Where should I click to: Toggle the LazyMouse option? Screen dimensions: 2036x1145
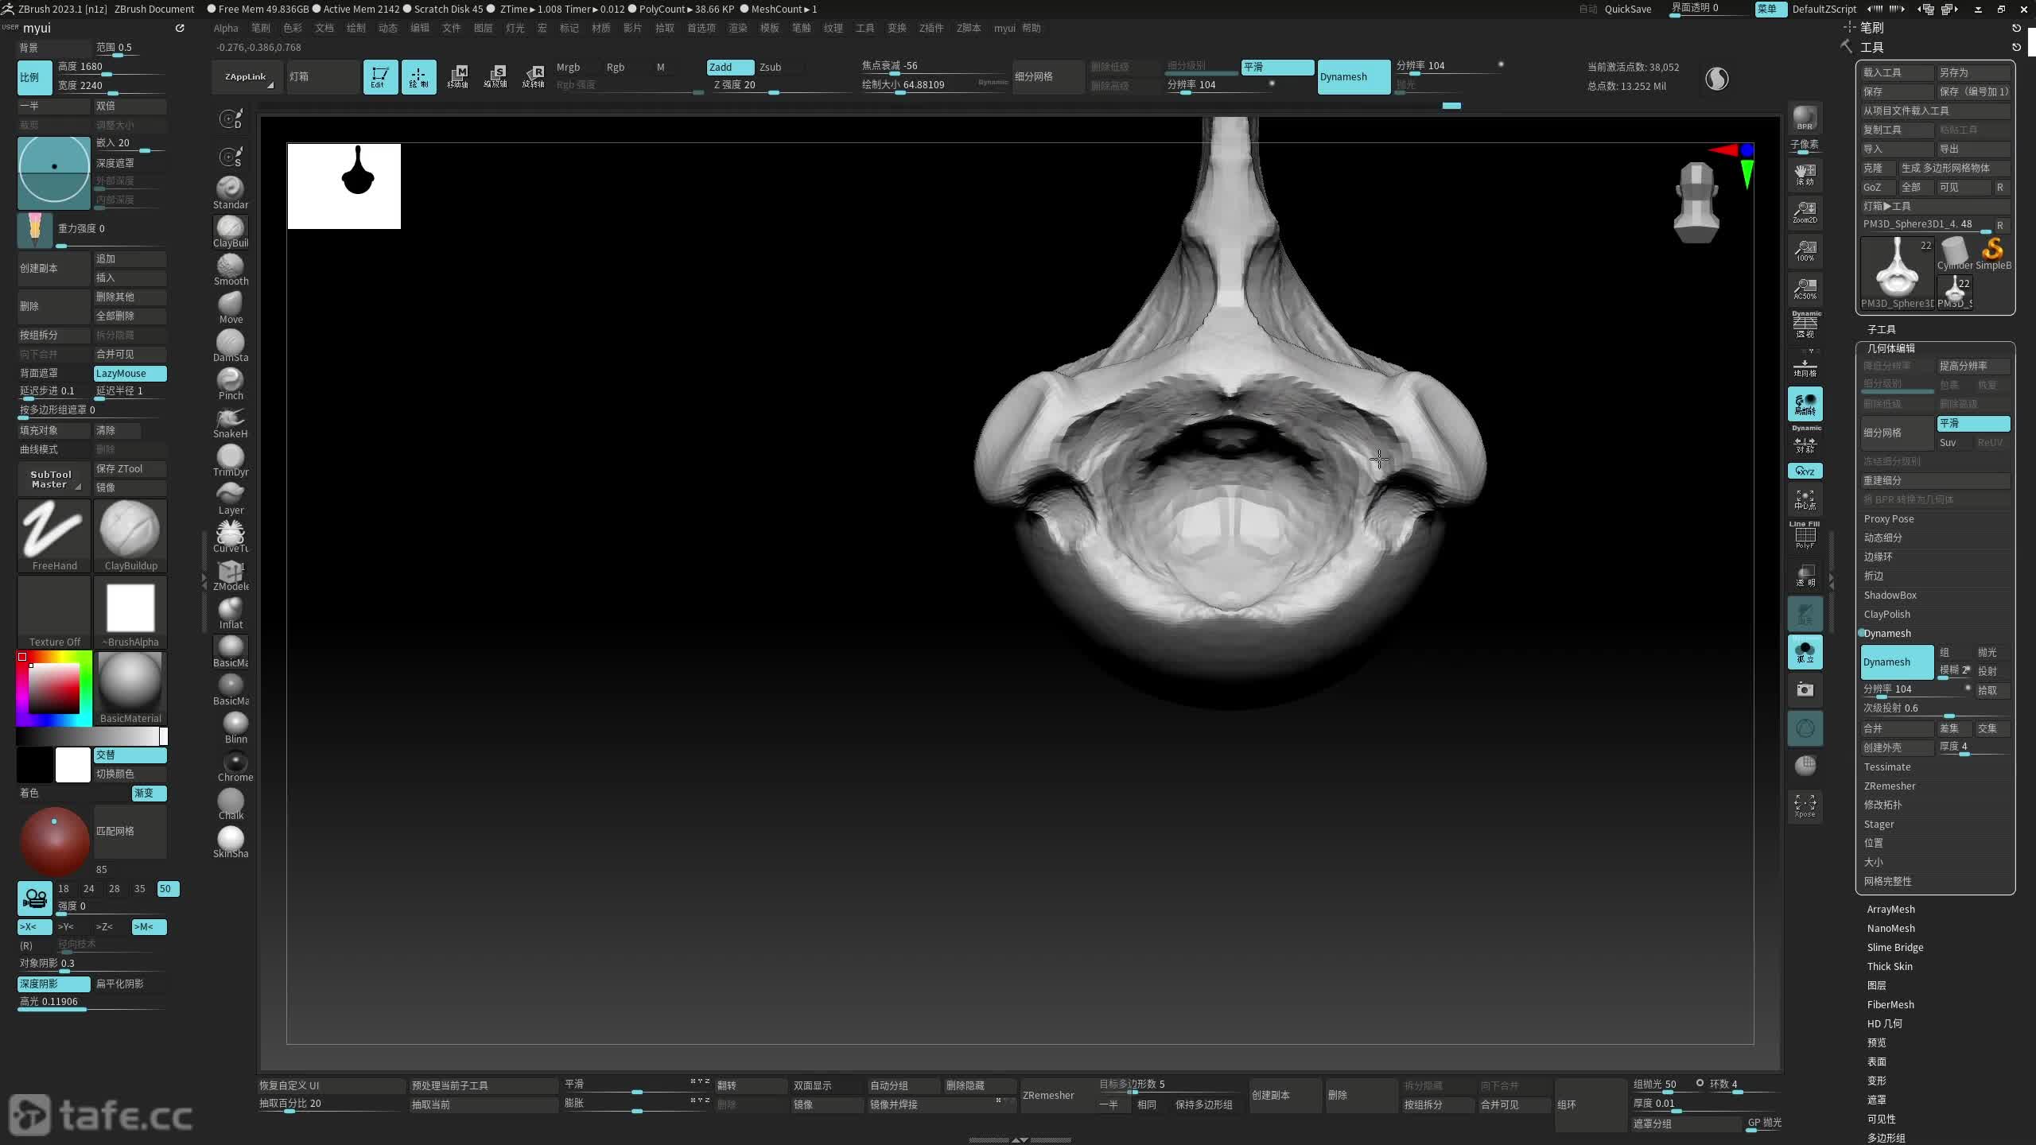pyautogui.click(x=130, y=373)
